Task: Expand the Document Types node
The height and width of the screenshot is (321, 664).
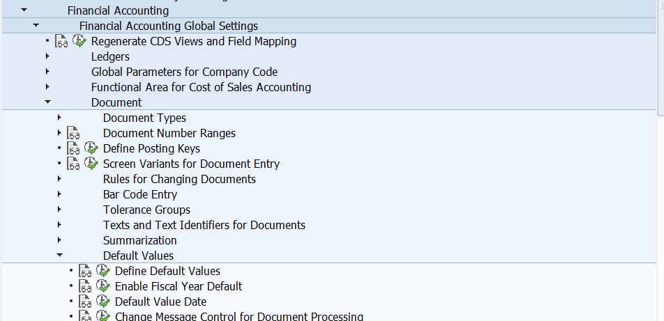Action: 59,117
